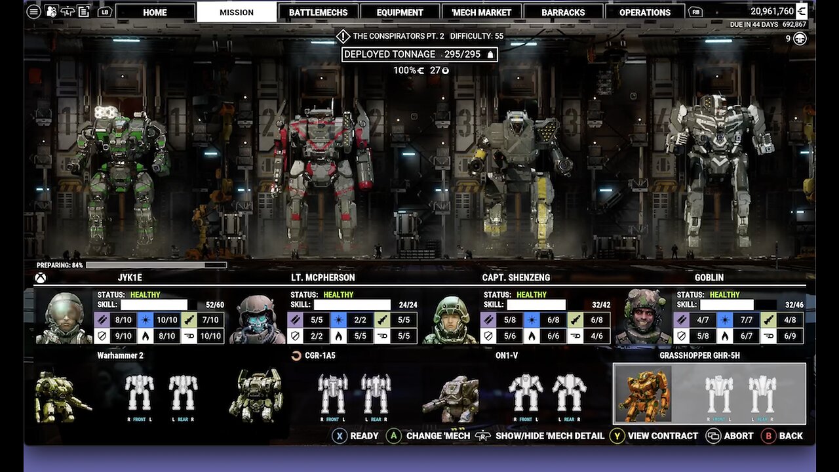This screenshot has height=472, width=839.
Task: Click the DIFFICULTY: 55 text
Action: point(477,36)
